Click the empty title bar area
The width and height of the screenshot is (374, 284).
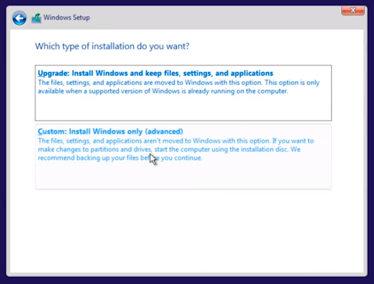click(211, 17)
